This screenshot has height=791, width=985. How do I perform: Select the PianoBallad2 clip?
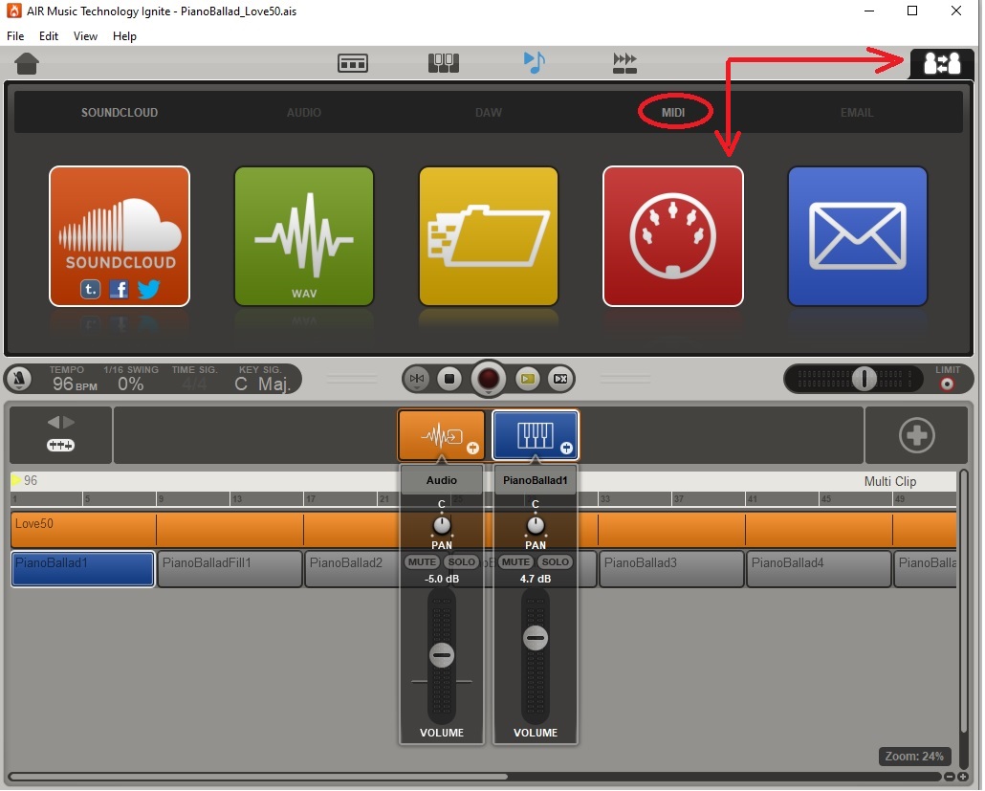coord(352,569)
